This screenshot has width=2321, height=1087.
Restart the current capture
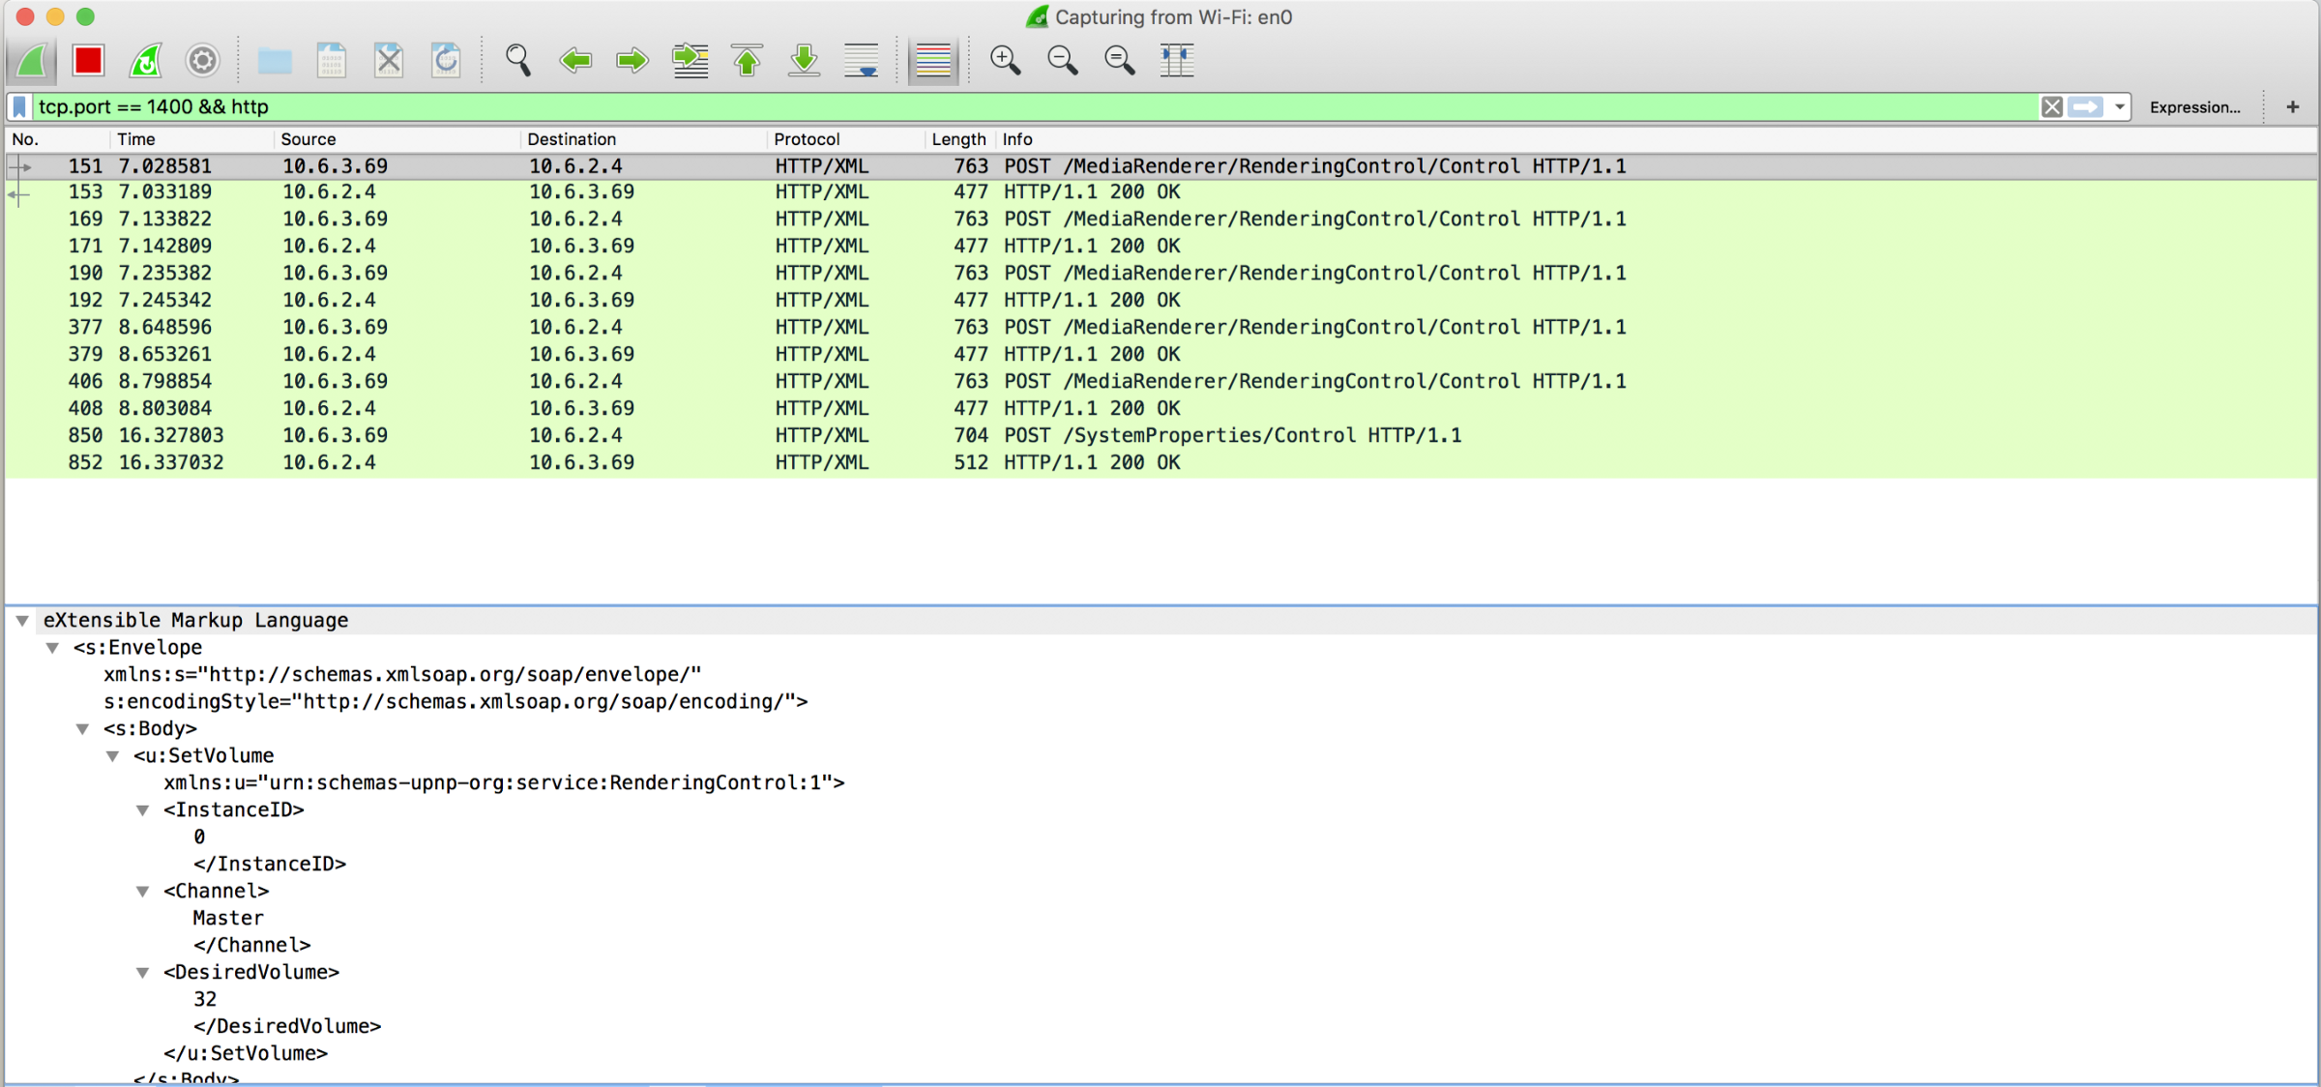pos(145,61)
